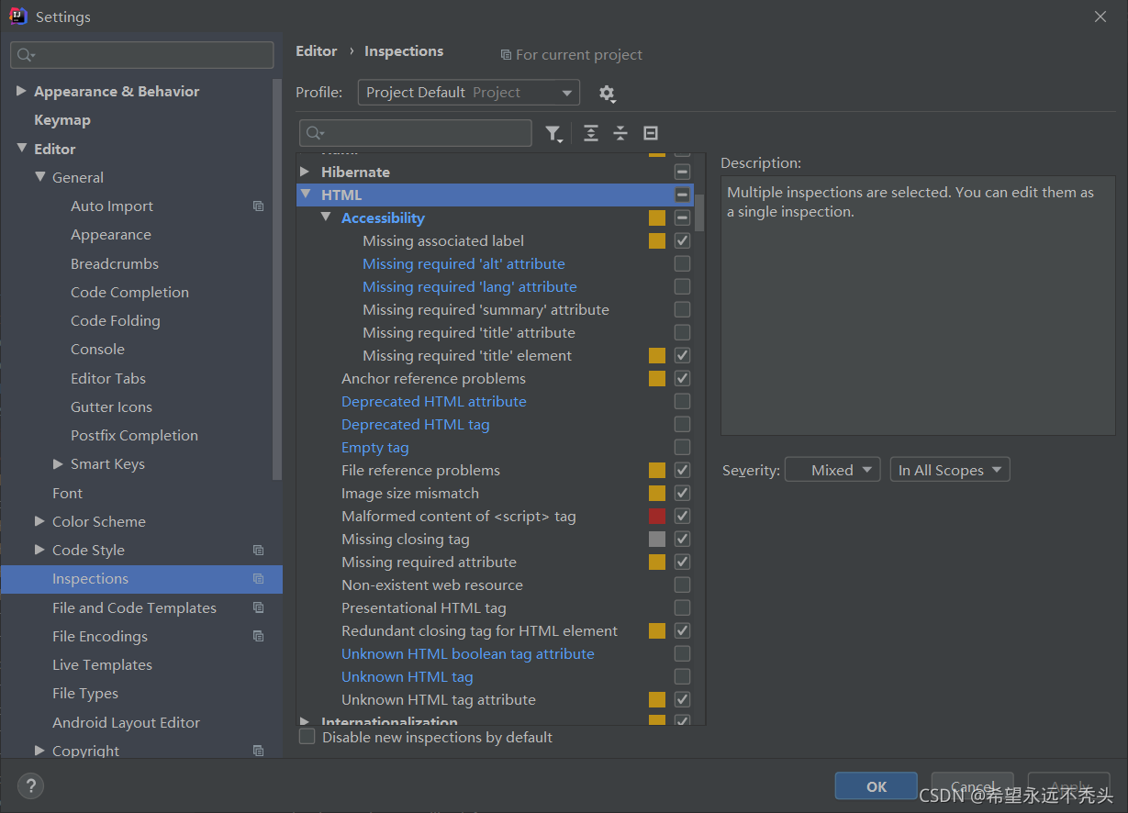
Task: Click the project-level icon beside Inspections
Action: tap(259, 579)
